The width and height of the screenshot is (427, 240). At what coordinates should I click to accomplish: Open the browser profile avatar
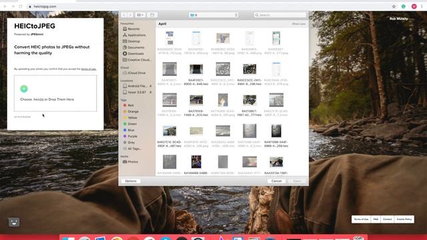(414, 6)
